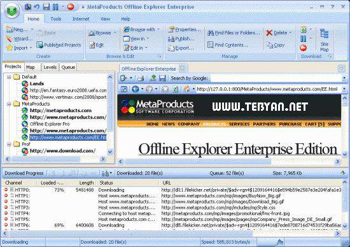The image size is (350, 247).
Task: Switch to the Internet ribbon tab
Action: click(x=81, y=19)
